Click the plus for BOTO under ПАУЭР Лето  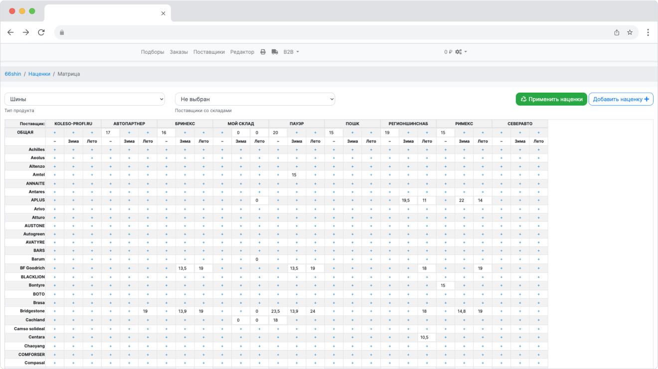(315, 294)
